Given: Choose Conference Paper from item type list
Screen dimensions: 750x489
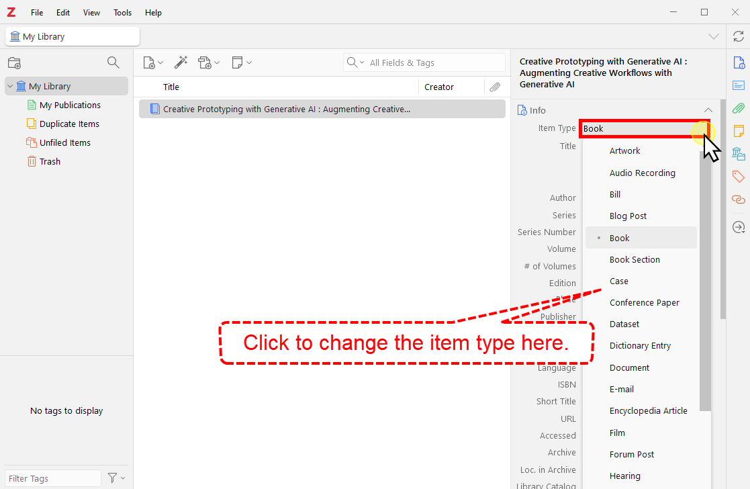Looking at the screenshot, I should (x=644, y=302).
